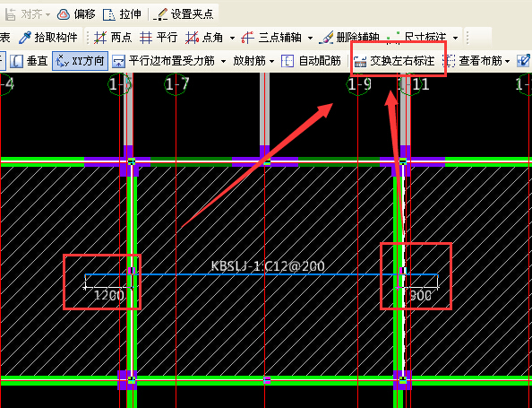Expand the 点角 dropdown arrow

232,38
